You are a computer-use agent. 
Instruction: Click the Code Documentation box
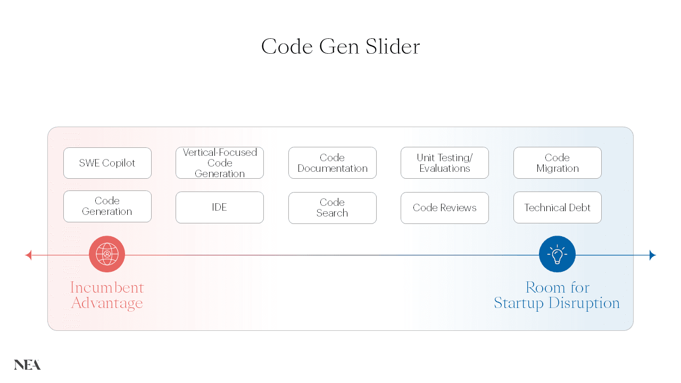333,163
